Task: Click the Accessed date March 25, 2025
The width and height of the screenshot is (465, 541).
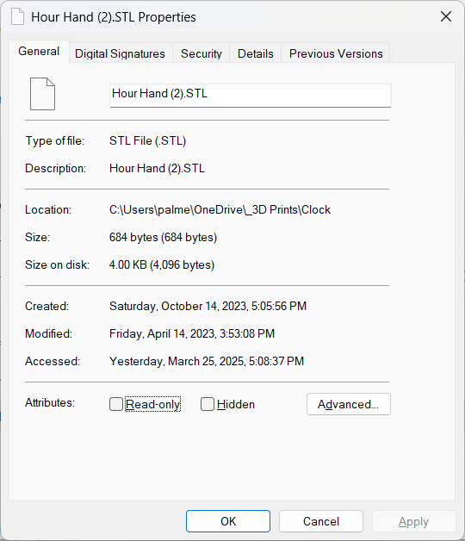Action: pos(207,362)
